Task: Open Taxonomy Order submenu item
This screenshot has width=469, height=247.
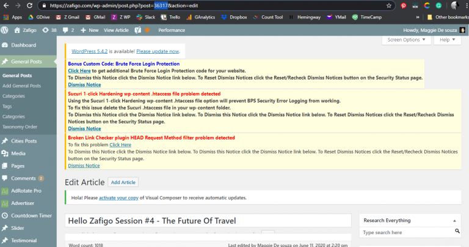Action: point(20,127)
